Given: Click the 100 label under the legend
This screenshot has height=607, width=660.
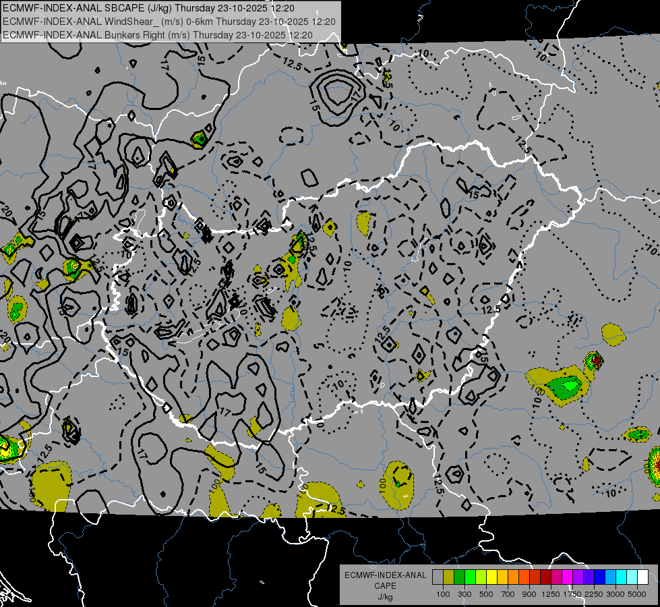Looking at the screenshot, I should pos(443,594).
